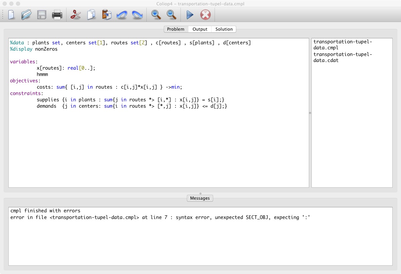Viewport: 401px width, 274px height.
Task: Switch to the Problem tab
Action: [x=176, y=29]
